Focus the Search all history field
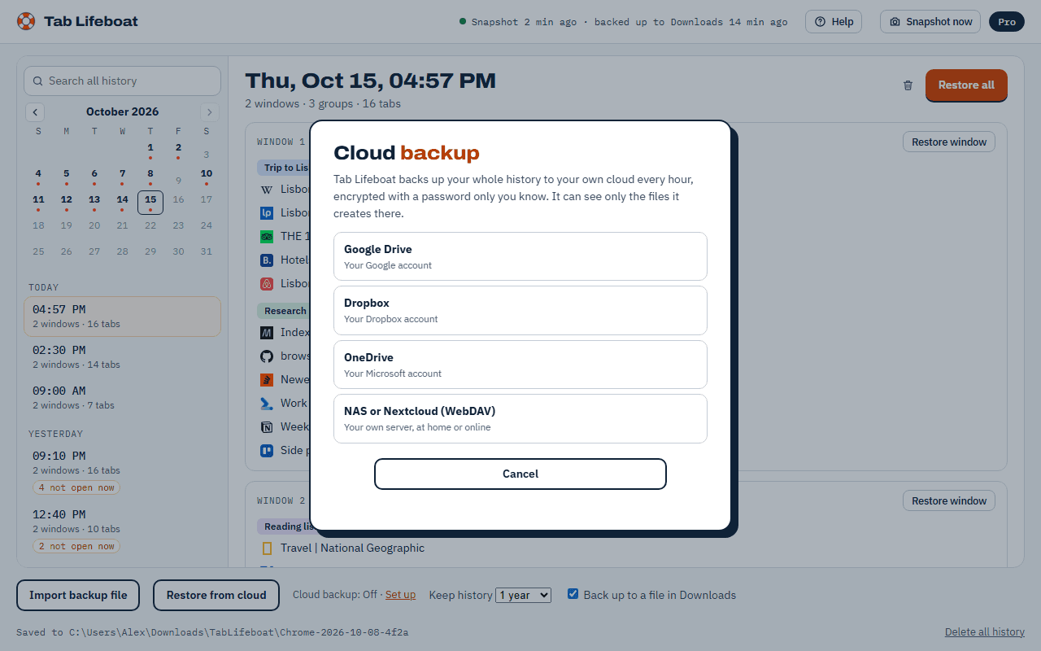Image resolution: width=1041 pixels, height=651 pixels. [123, 81]
